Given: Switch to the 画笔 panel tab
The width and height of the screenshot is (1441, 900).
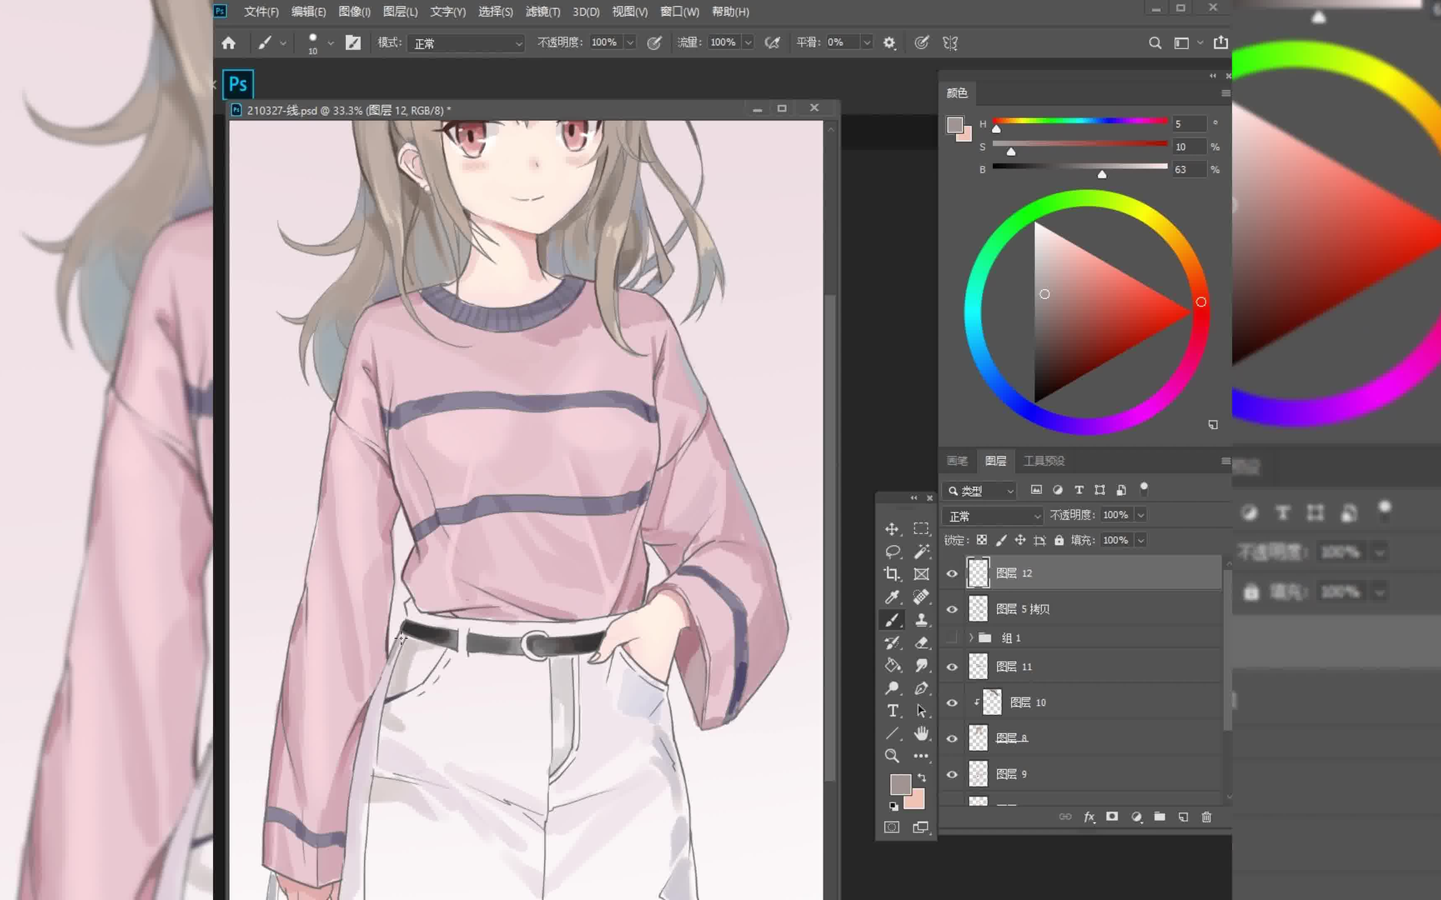Looking at the screenshot, I should click(x=956, y=461).
